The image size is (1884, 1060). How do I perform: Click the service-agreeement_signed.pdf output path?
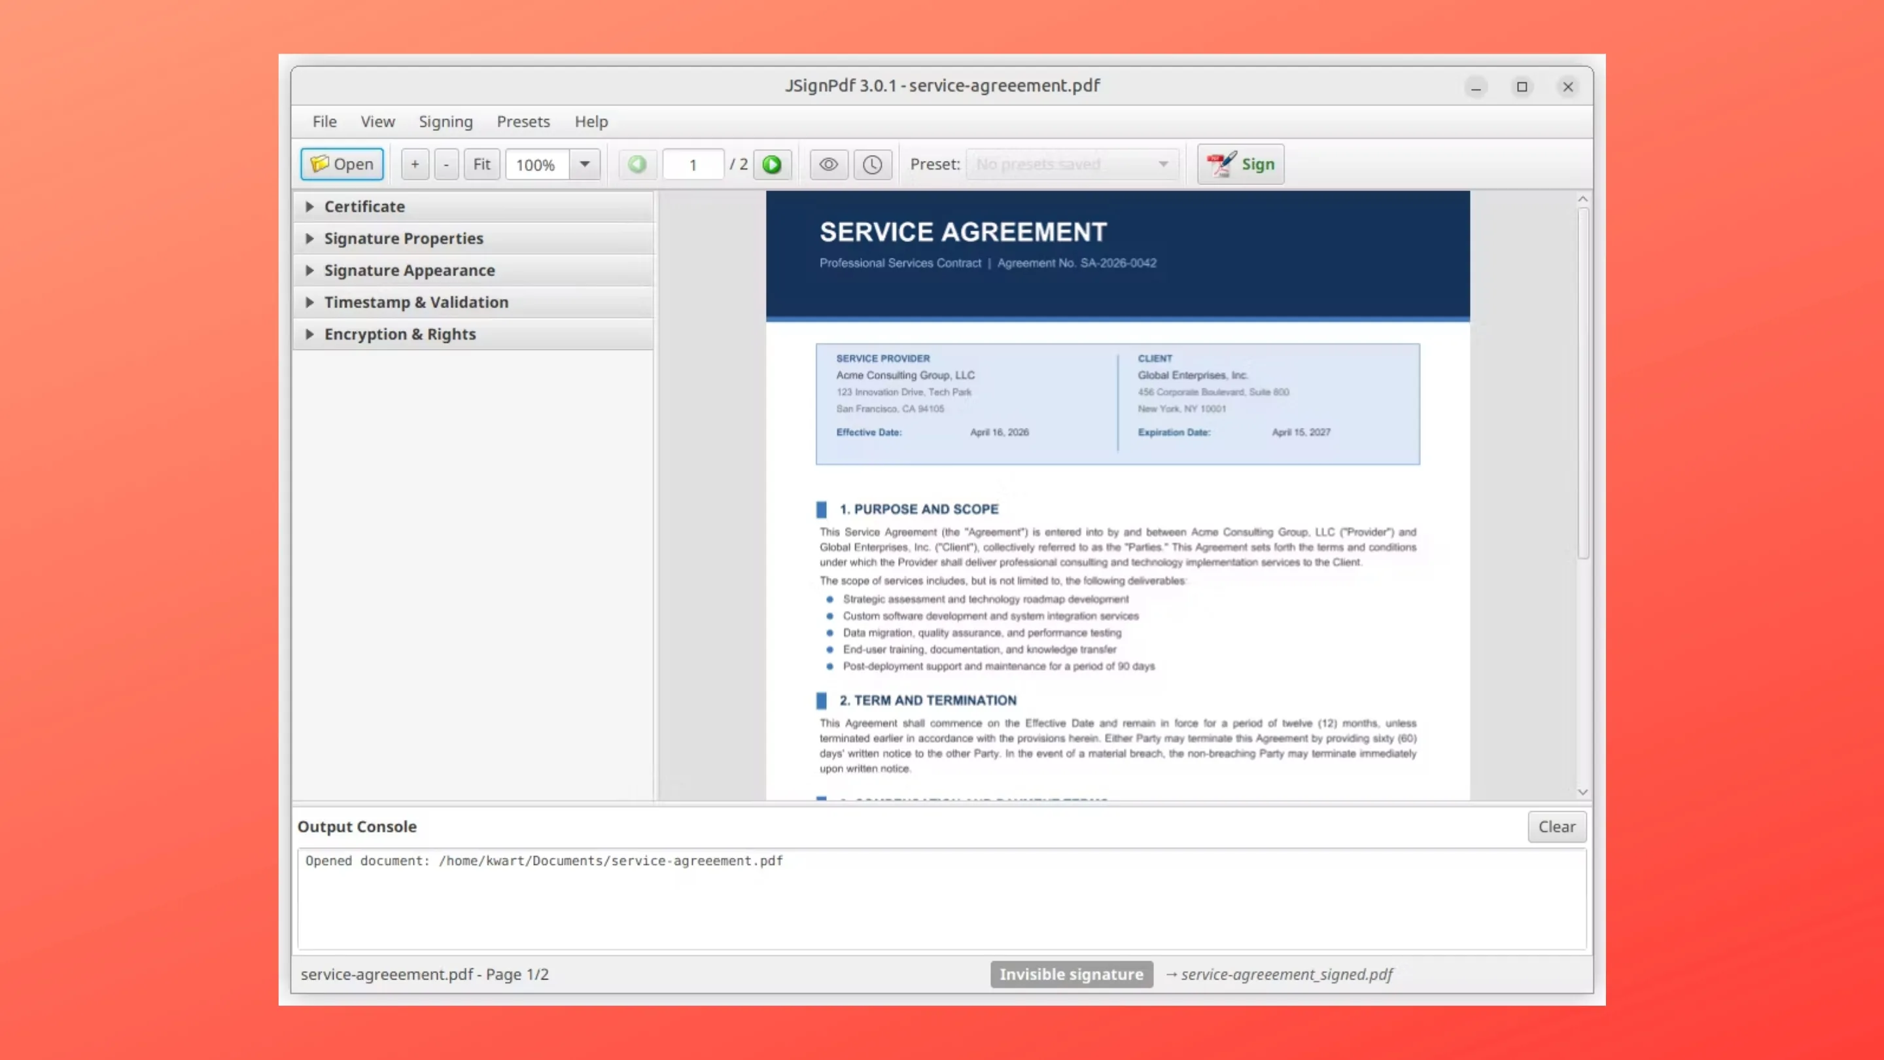pyautogui.click(x=1287, y=974)
